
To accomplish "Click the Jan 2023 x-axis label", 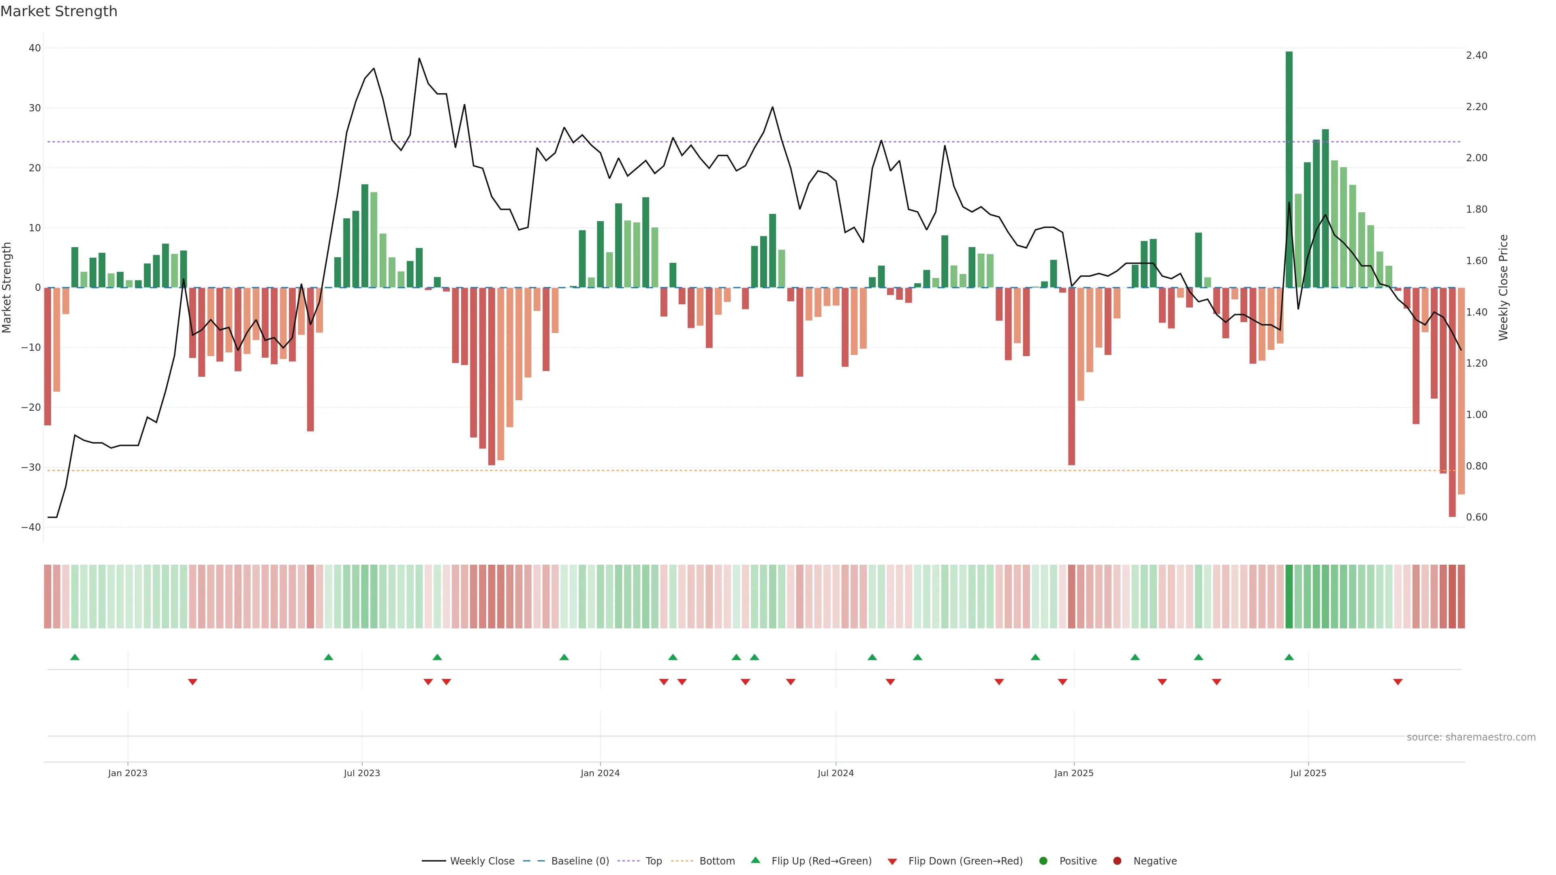I will point(128,773).
